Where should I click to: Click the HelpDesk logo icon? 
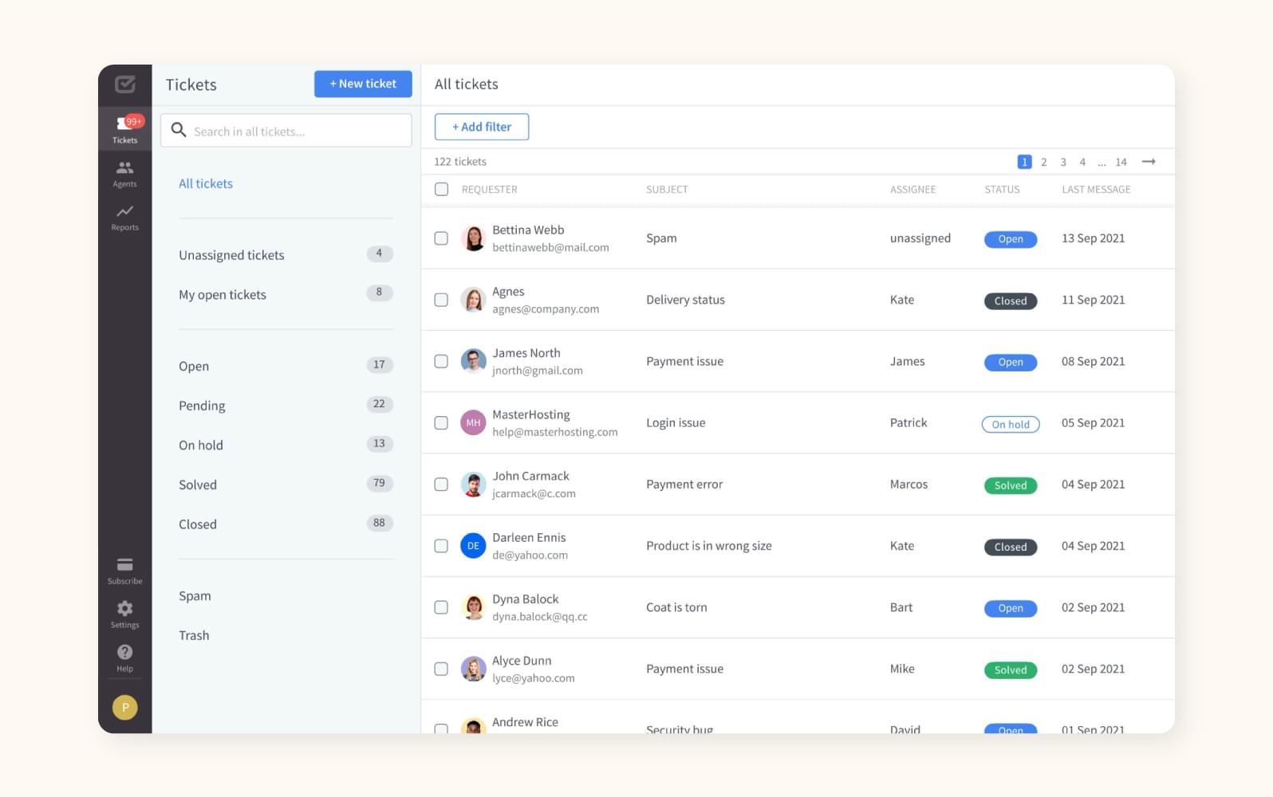click(125, 84)
